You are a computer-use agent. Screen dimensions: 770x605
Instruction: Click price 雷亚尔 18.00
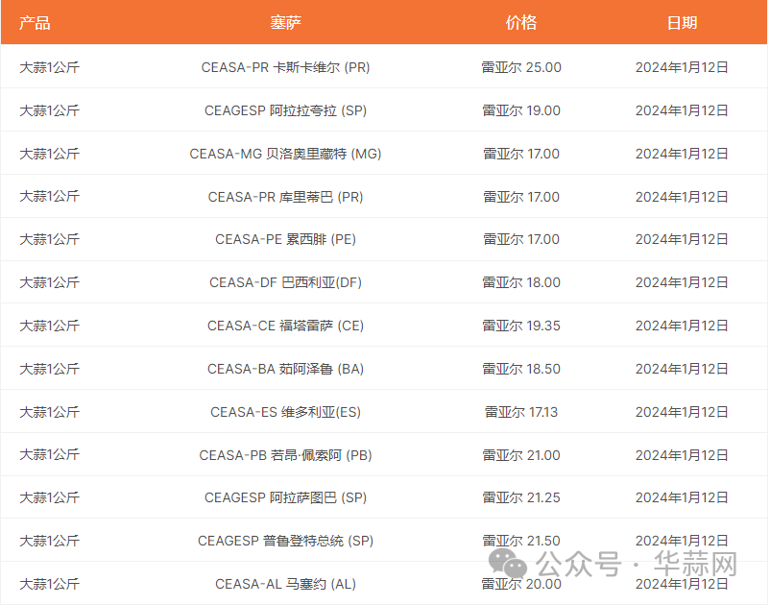(x=521, y=282)
